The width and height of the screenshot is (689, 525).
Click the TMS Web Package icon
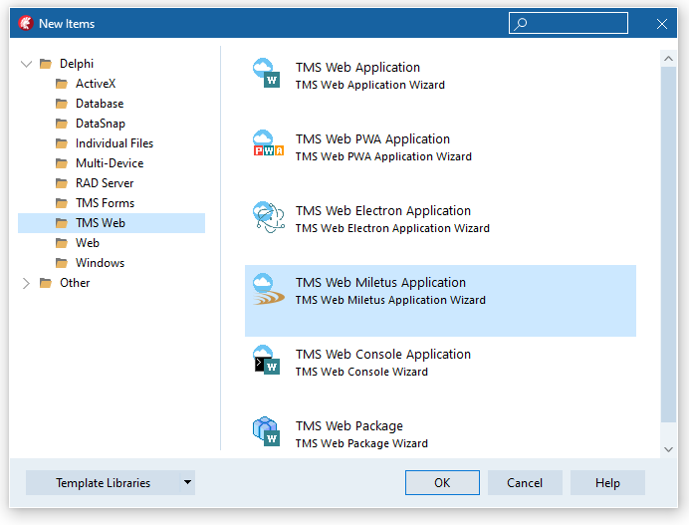[266, 431]
